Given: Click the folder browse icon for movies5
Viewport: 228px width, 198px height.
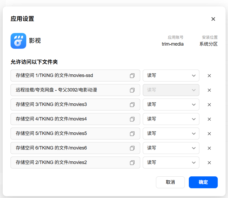Looking at the screenshot, I should click(x=132, y=134).
